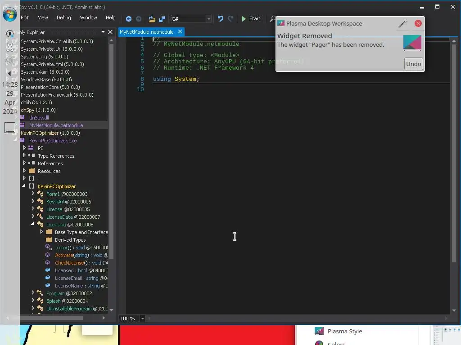Click the License class icon
This screenshot has width=461, height=345.
[x=40, y=209]
